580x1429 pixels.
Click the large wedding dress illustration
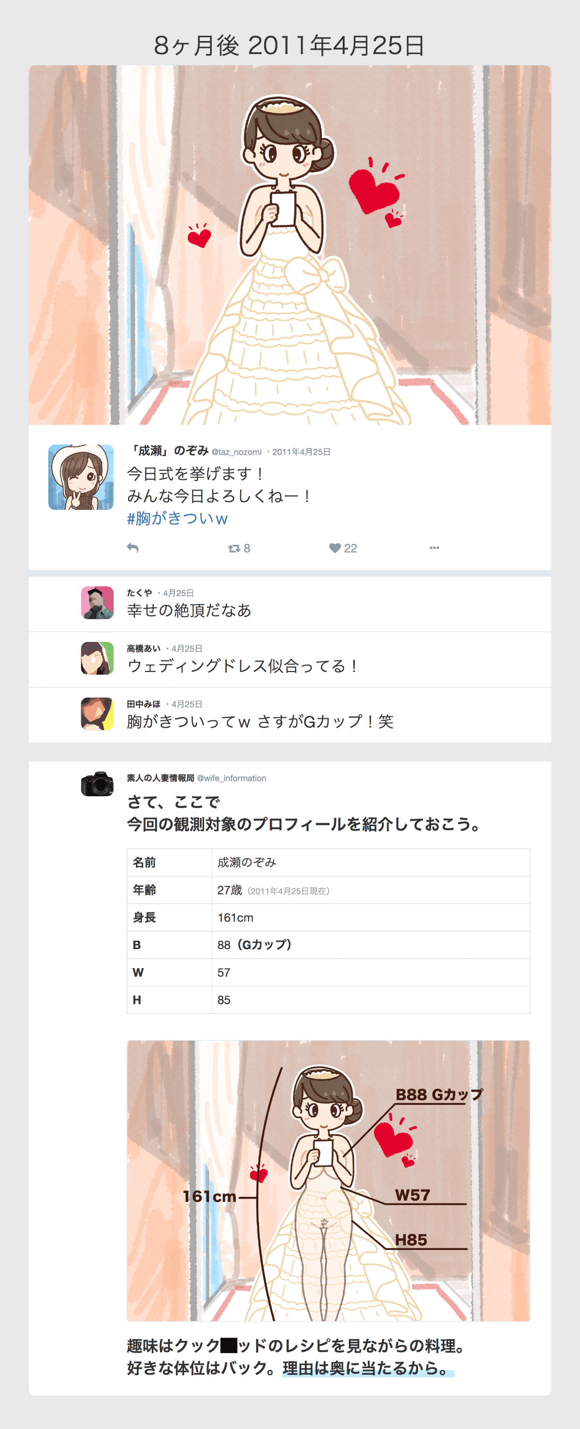[x=290, y=245]
